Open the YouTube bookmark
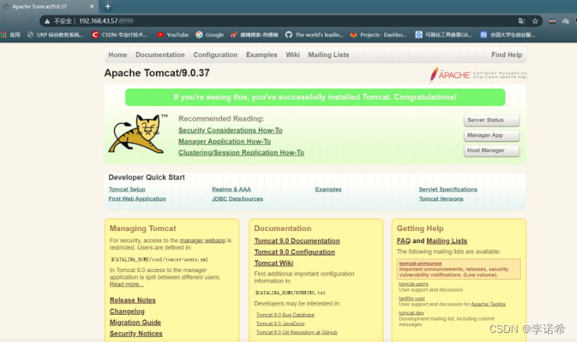This screenshot has height=342, width=577. 173,35
